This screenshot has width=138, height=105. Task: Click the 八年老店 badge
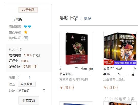point(28,10)
